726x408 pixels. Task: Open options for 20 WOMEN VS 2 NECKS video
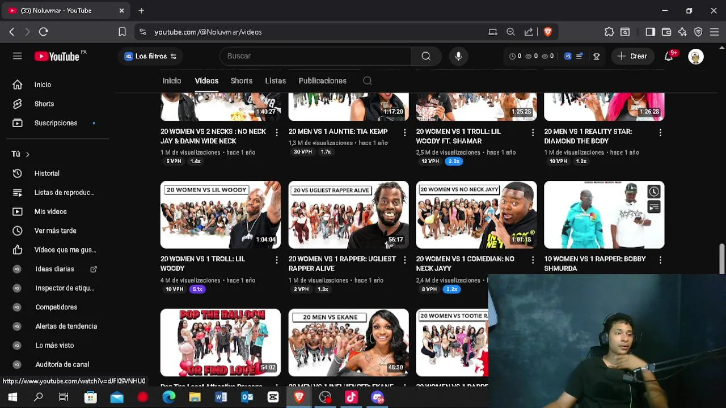276,132
